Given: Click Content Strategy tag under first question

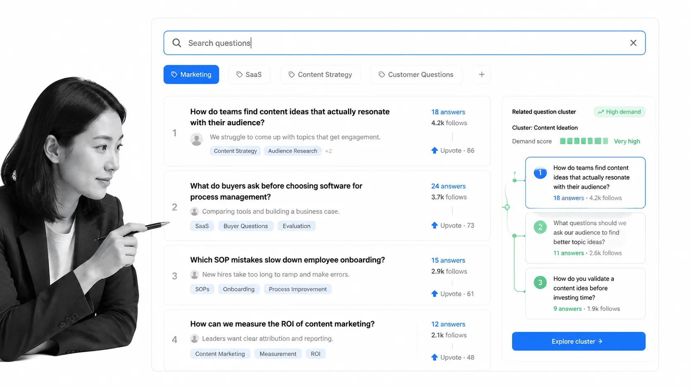Looking at the screenshot, I should point(235,151).
